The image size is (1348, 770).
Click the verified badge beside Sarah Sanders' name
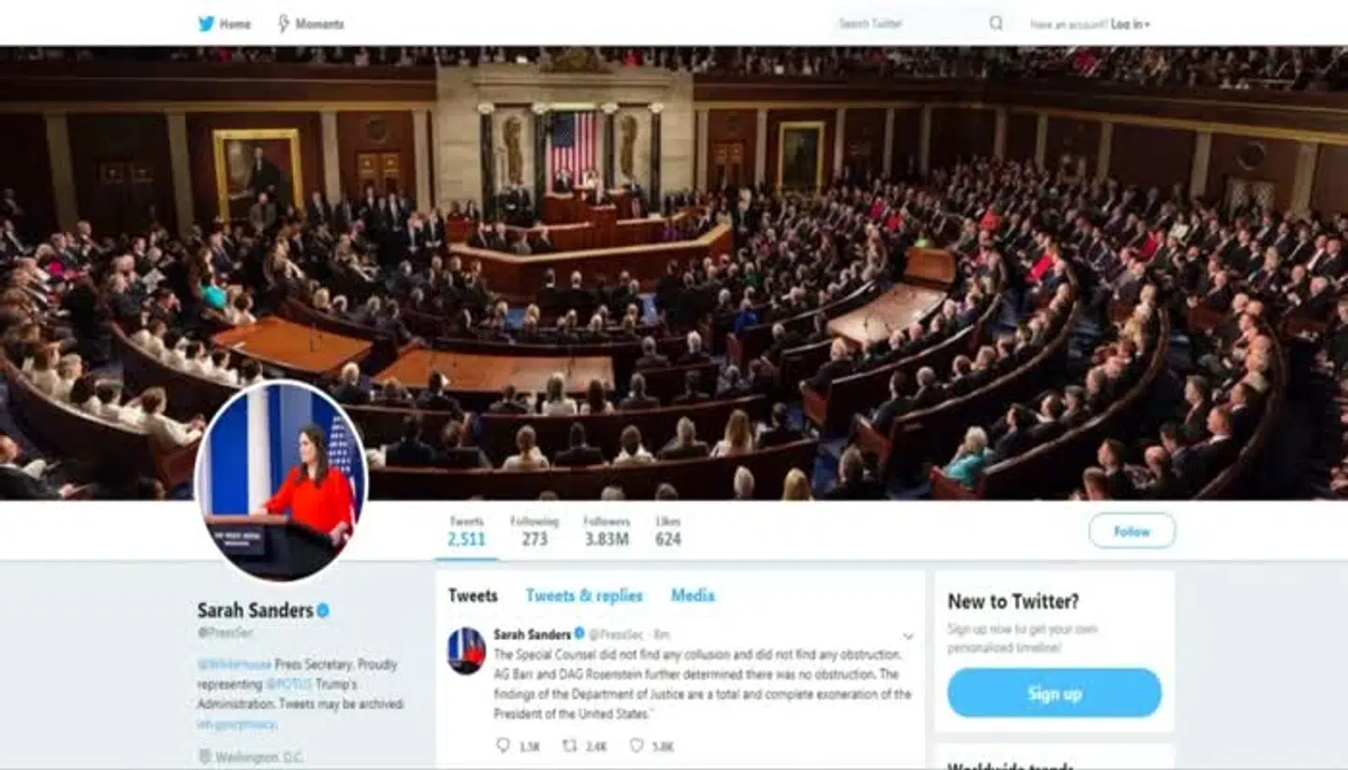[x=323, y=610]
